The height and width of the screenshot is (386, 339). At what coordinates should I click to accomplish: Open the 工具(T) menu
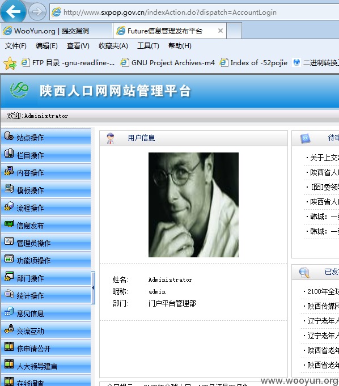pos(148,46)
